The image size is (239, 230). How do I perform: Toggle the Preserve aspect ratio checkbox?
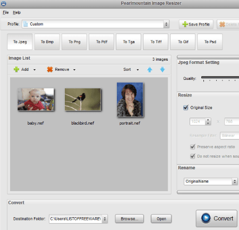(x=193, y=147)
